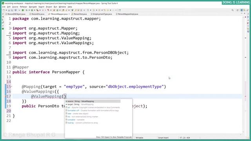Click the Open Perspective icon
Viewport: 251px width, 141px height.
point(238,10)
